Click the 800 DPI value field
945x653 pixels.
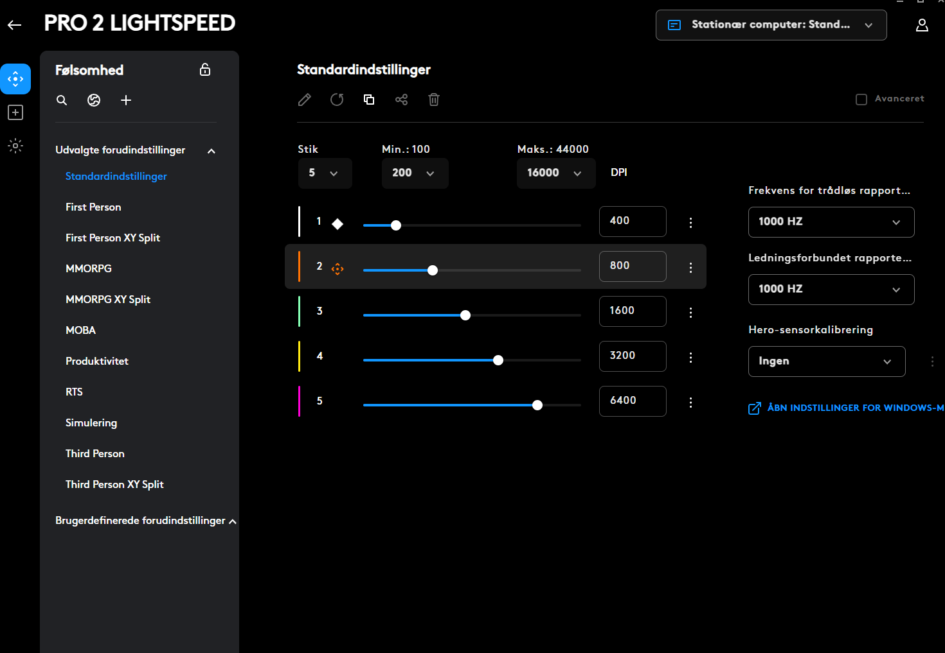point(633,266)
